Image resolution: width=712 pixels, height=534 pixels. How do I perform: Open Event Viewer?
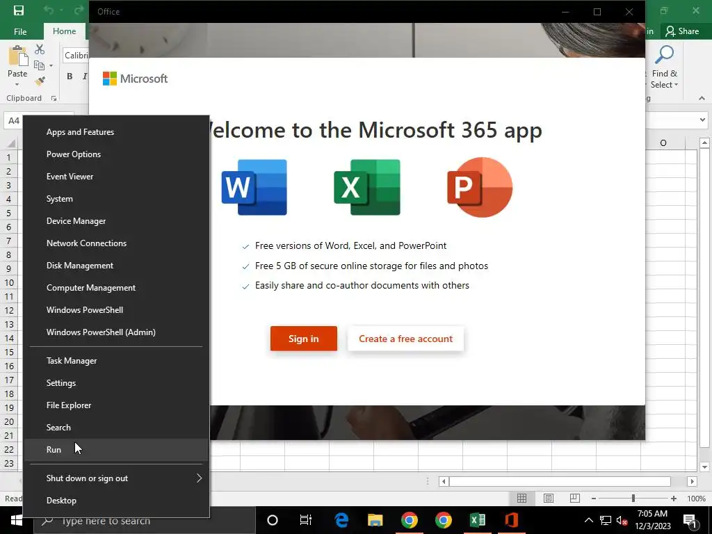[x=116, y=177]
